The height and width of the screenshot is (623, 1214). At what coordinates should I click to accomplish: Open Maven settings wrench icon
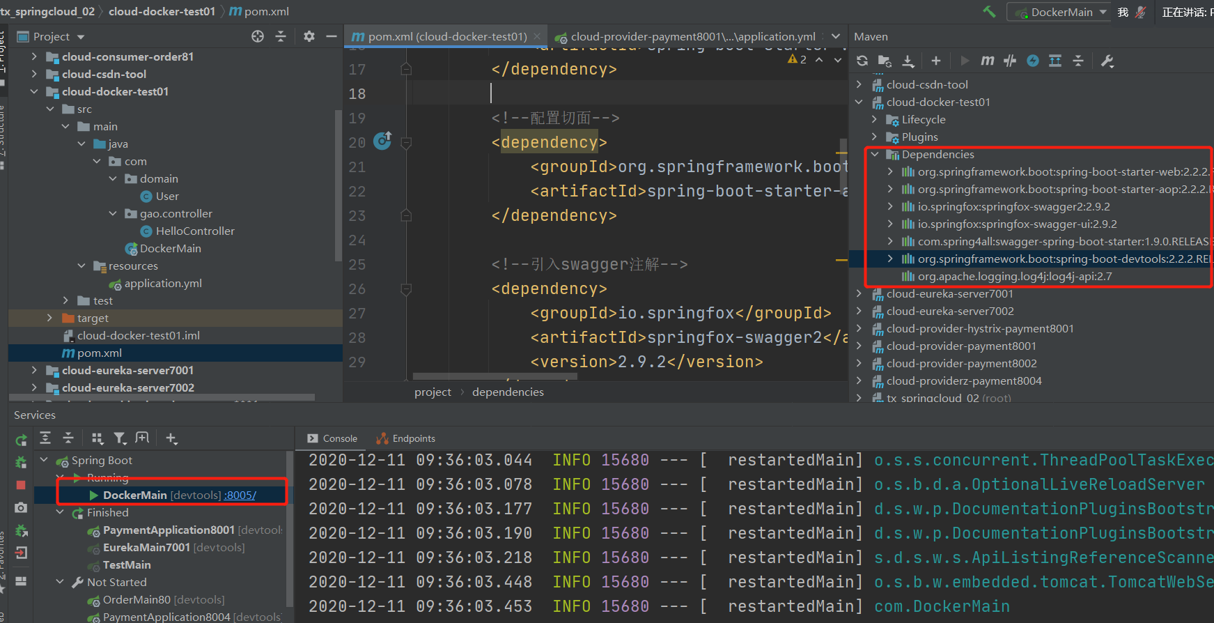(1107, 61)
